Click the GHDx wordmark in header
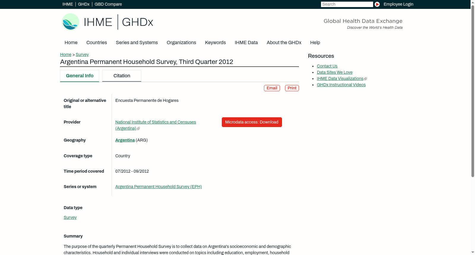 click(137, 22)
